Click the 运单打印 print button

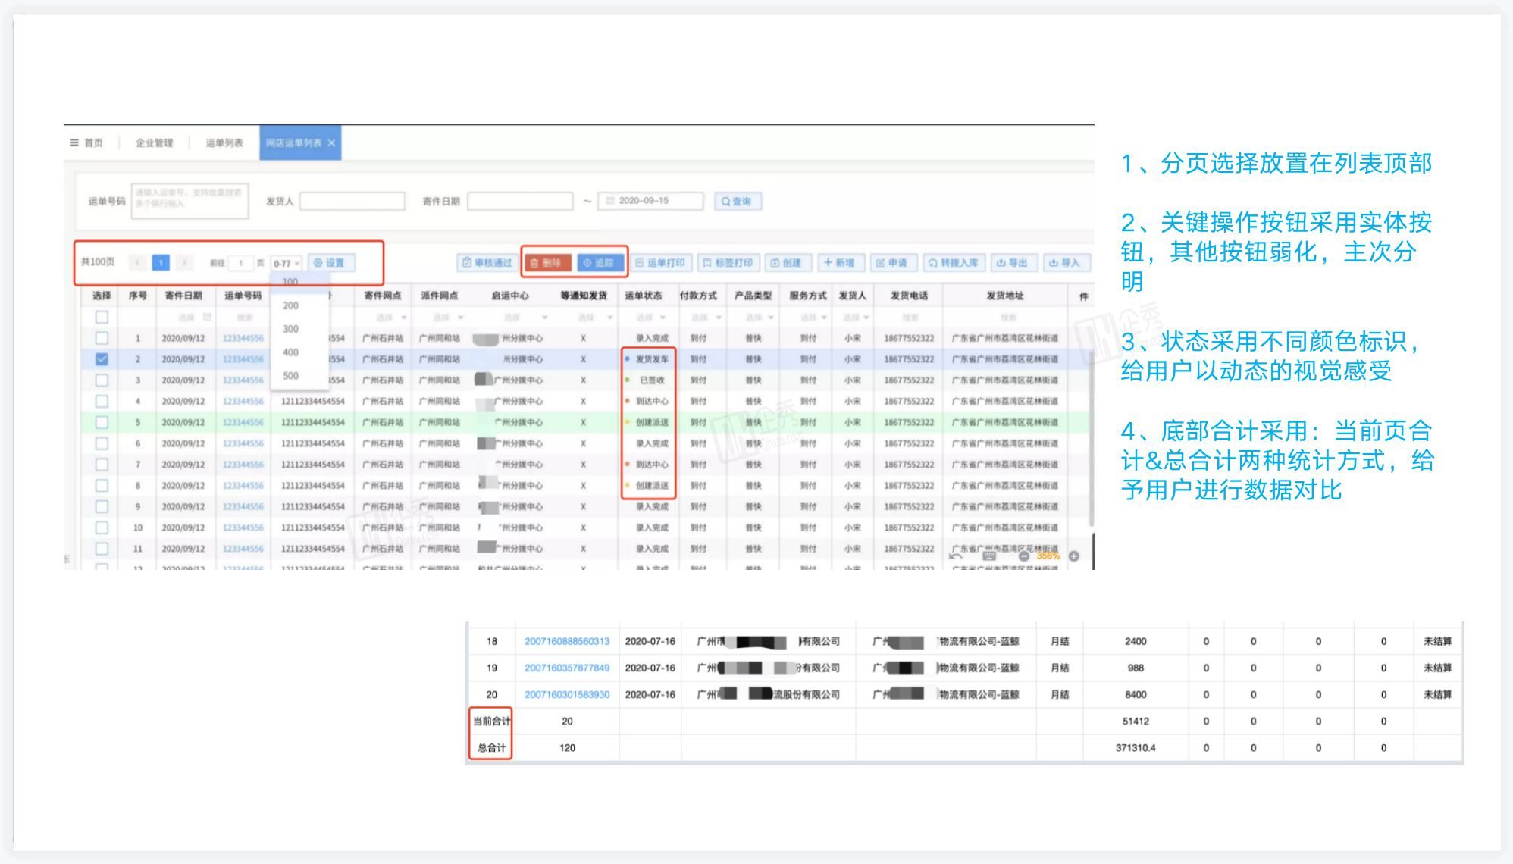click(660, 263)
